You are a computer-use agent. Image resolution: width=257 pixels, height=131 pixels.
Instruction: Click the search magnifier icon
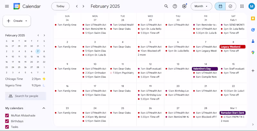click(166, 6)
